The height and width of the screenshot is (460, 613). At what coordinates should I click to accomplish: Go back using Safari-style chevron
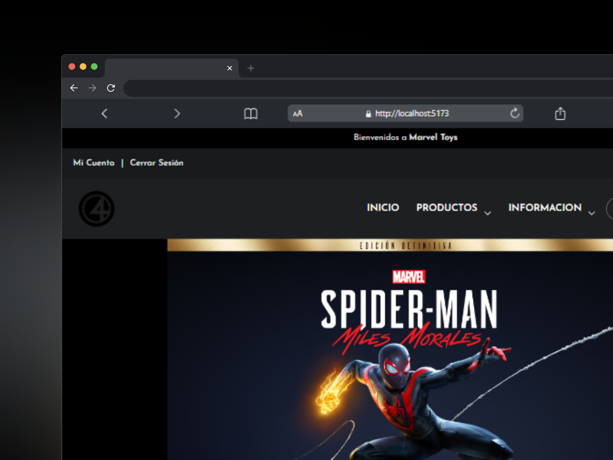[x=104, y=113]
